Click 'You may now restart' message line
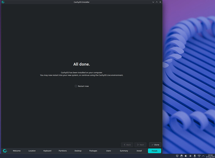215x158 pixels. 82,75
